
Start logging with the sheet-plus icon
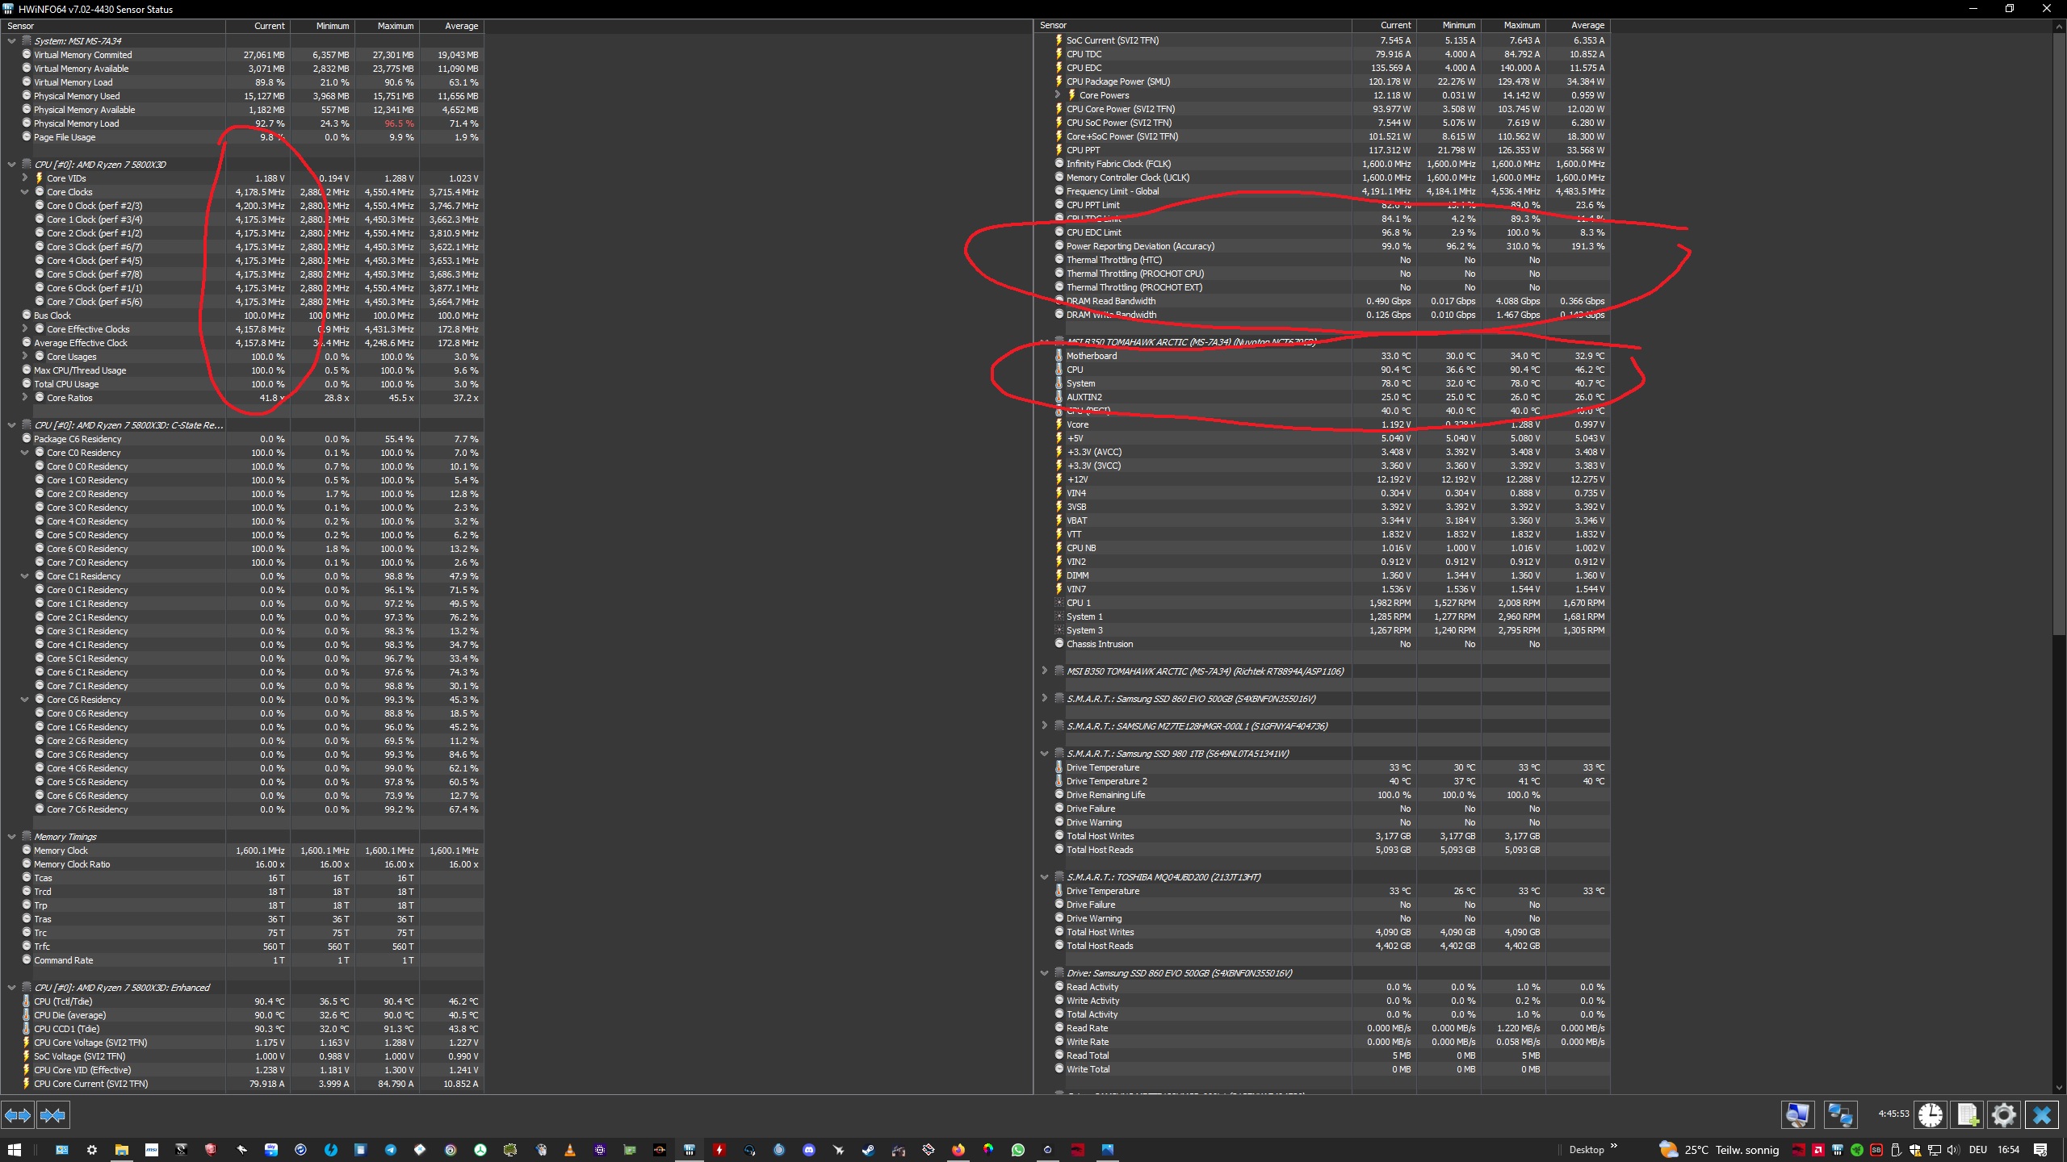click(x=1968, y=1115)
